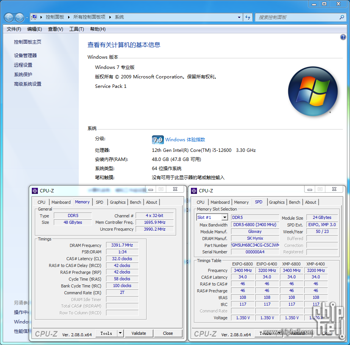Open the 帮助(H) menu
Viewport: 350px width, 345px height.
pos(98,29)
